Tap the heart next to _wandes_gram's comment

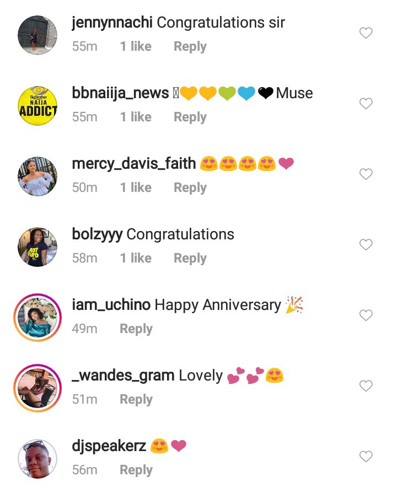366,386
